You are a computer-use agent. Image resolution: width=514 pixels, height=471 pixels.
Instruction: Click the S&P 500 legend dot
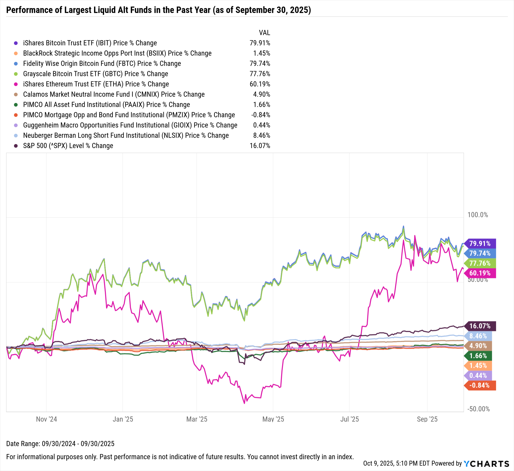pyautogui.click(x=16, y=146)
